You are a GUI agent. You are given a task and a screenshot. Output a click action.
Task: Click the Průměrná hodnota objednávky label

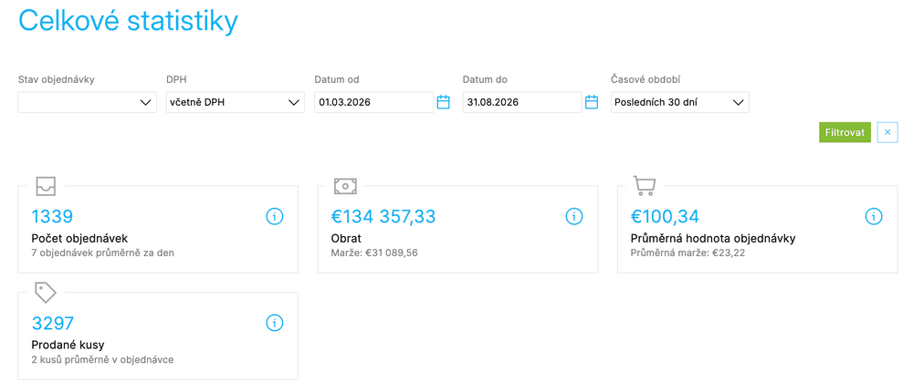tap(713, 239)
